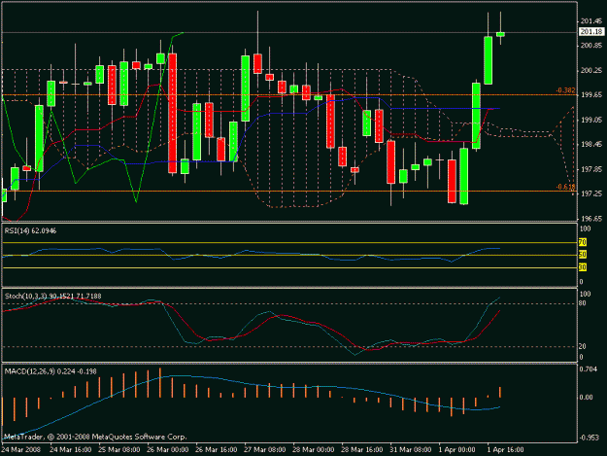
Task: Select the large red candle on 26 Mar 00:00
Action: coord(173,113)
